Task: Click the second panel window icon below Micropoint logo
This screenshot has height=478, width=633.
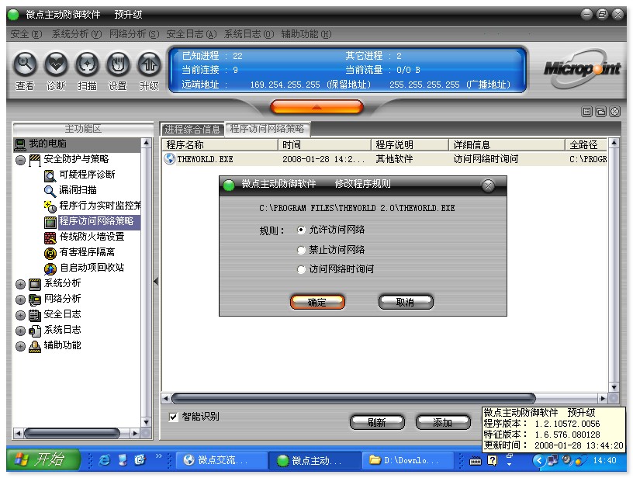Action: pos(600,112)
